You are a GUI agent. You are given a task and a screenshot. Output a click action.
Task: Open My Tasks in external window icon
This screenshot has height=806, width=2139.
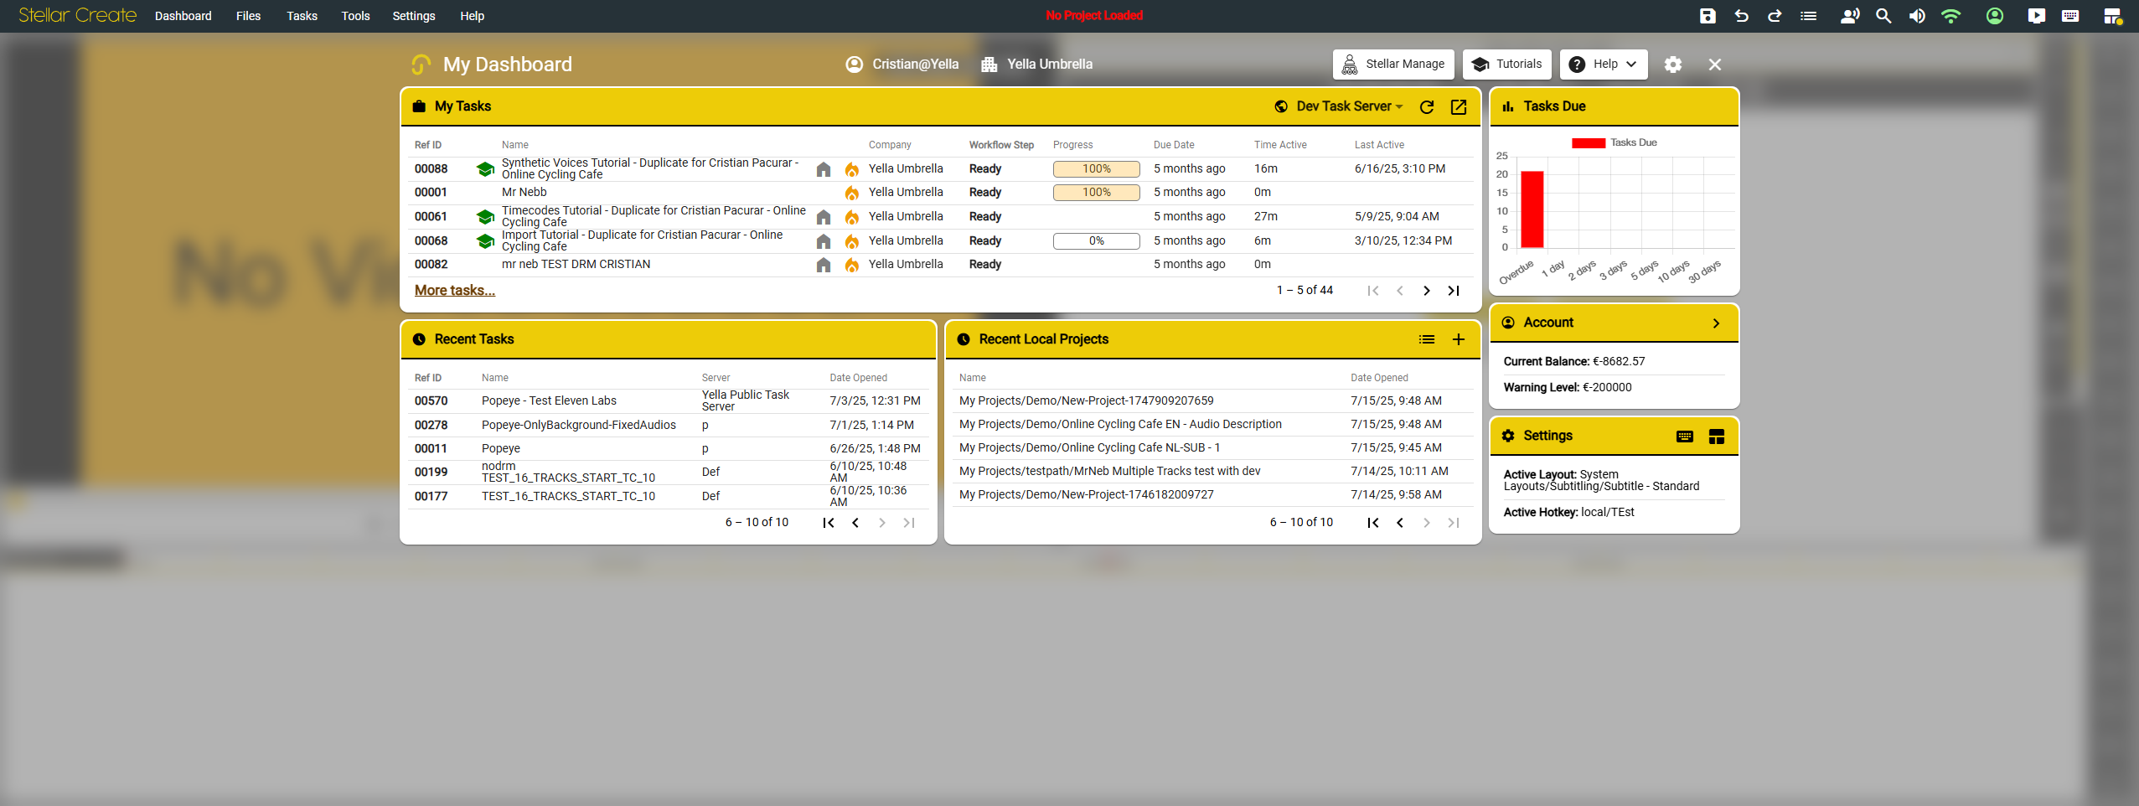coord(1459,106)
